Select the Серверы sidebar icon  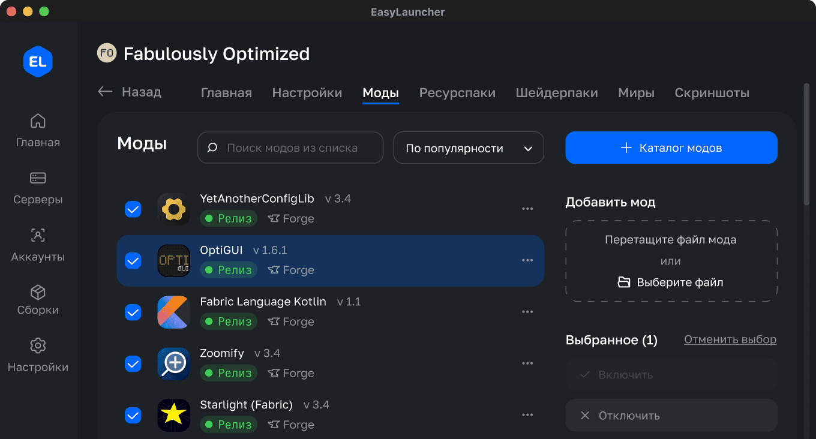point(38,178)
